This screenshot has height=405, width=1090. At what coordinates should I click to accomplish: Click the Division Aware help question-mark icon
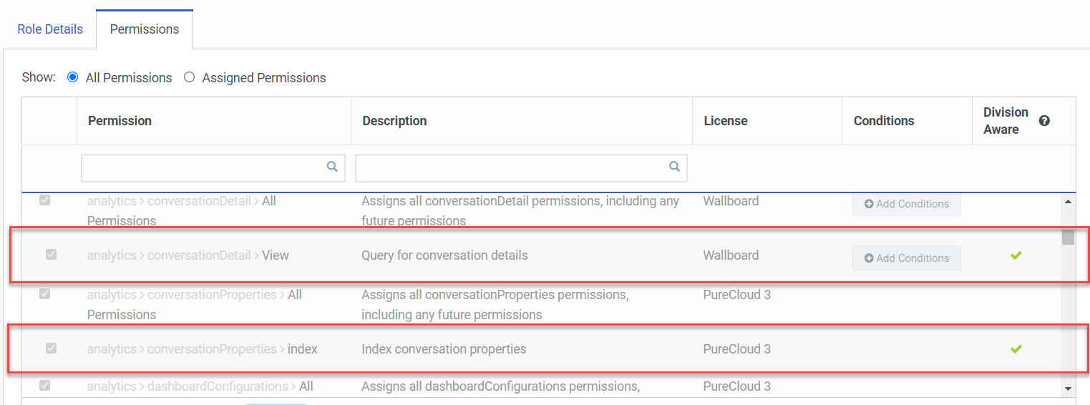(1044, 121)
